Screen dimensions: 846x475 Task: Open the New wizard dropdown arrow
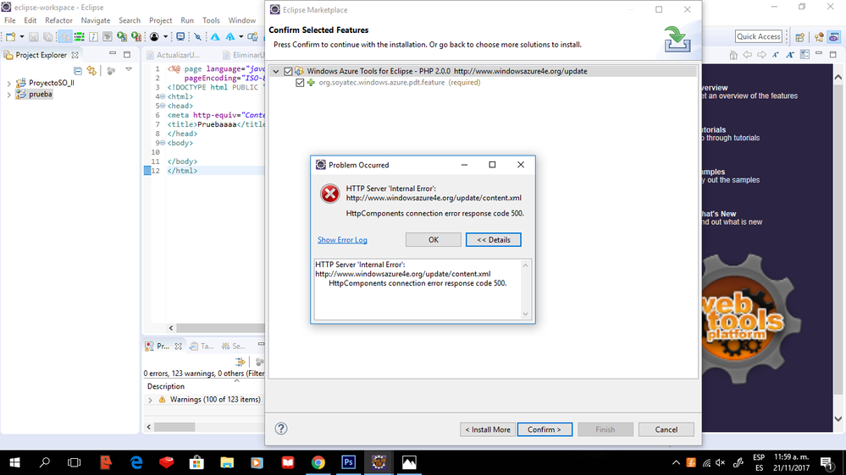[x=21, y=36]
